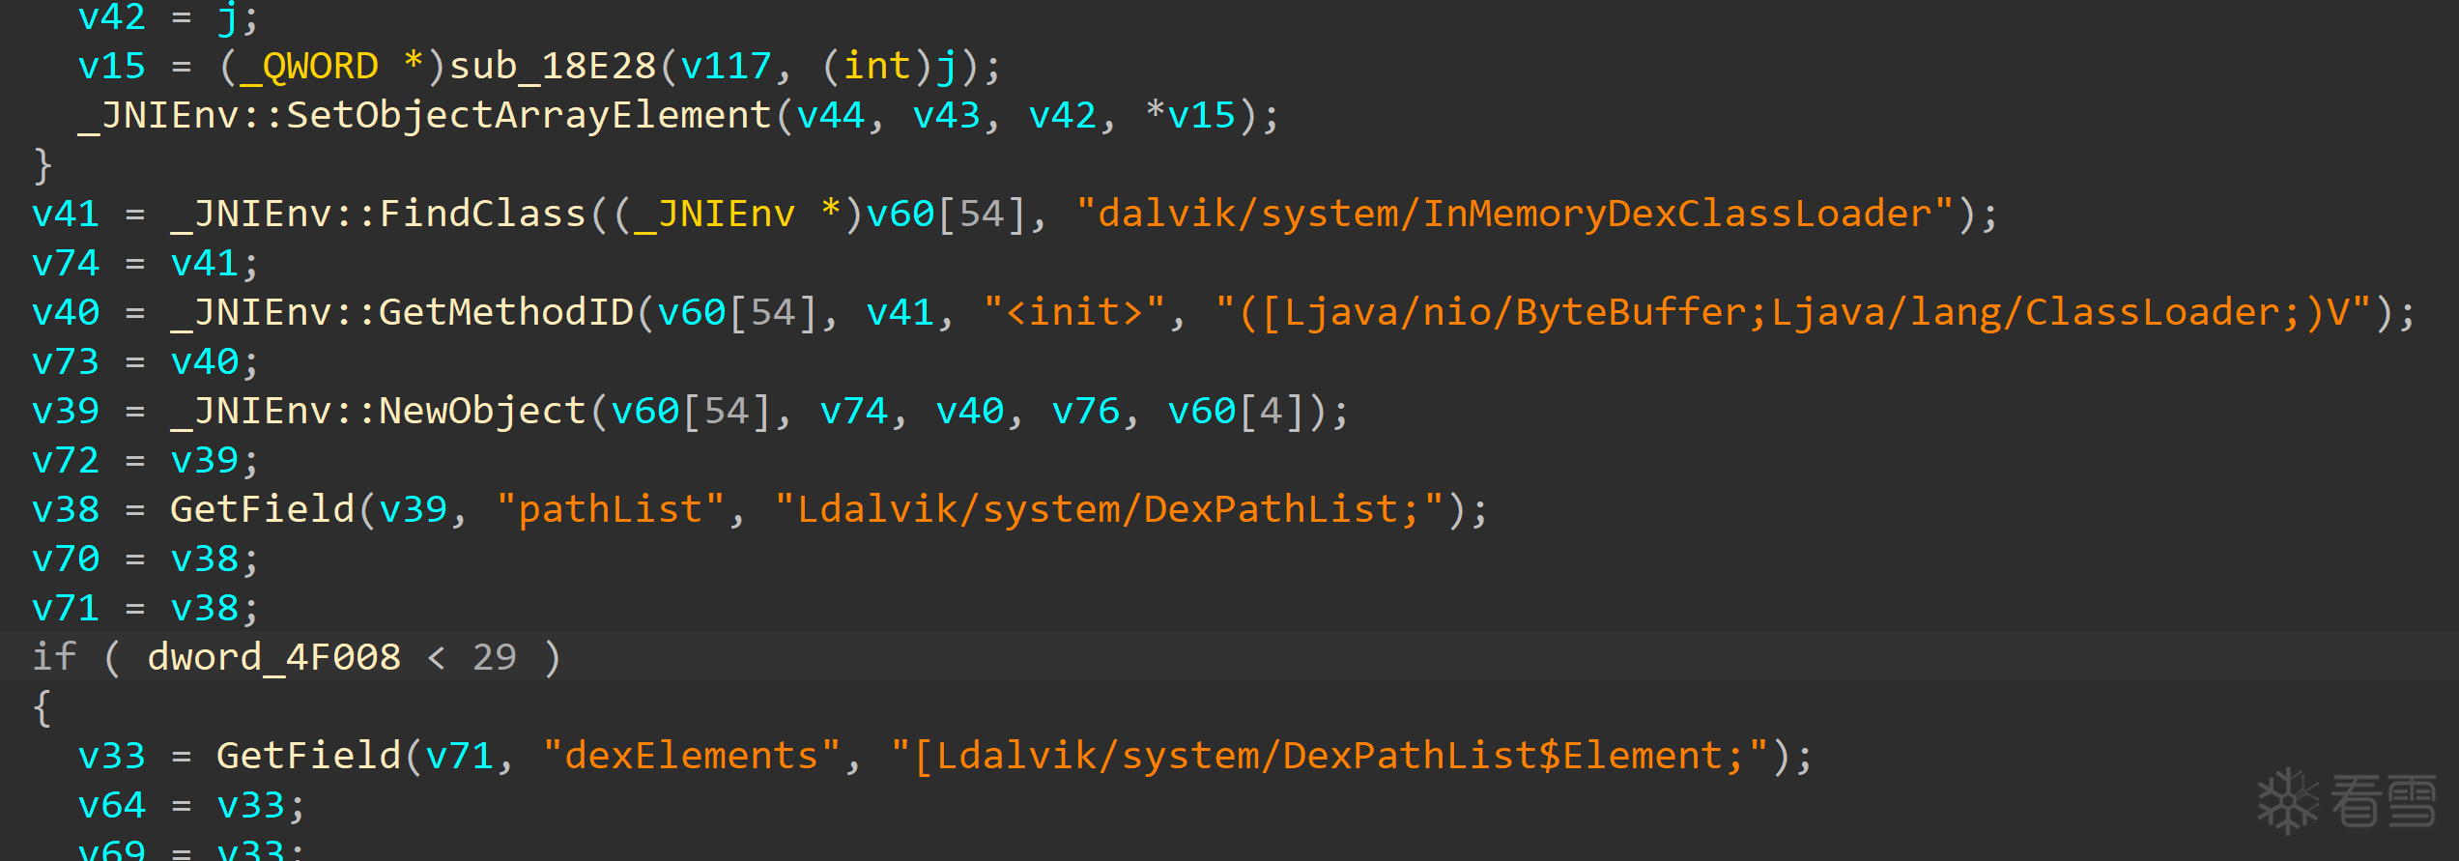Click the dword_4F008 global variable
This screenshot has height=861, width=2459.
[x=274, y=658]
